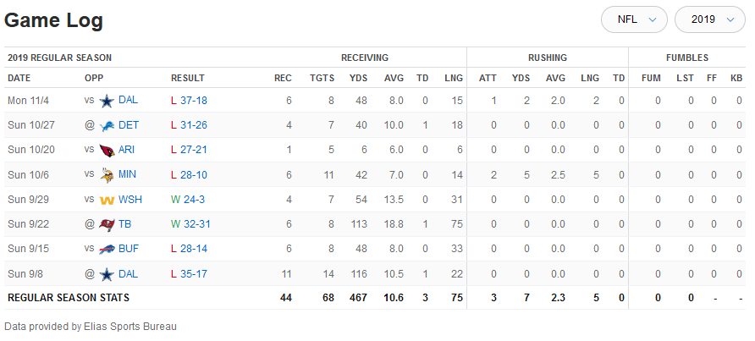Image resolution: width=755 pixels, height=341 pixels.
Task: Click the MIN opponent link
Action: [128, 175]
